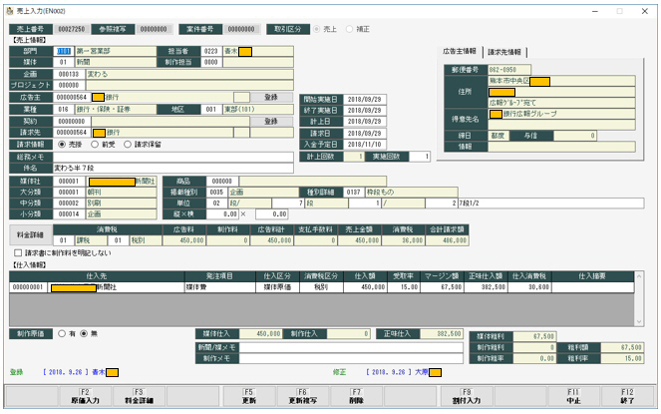Focus the 小分類 code field 000014
661x414 pixels.
point(69,213)
